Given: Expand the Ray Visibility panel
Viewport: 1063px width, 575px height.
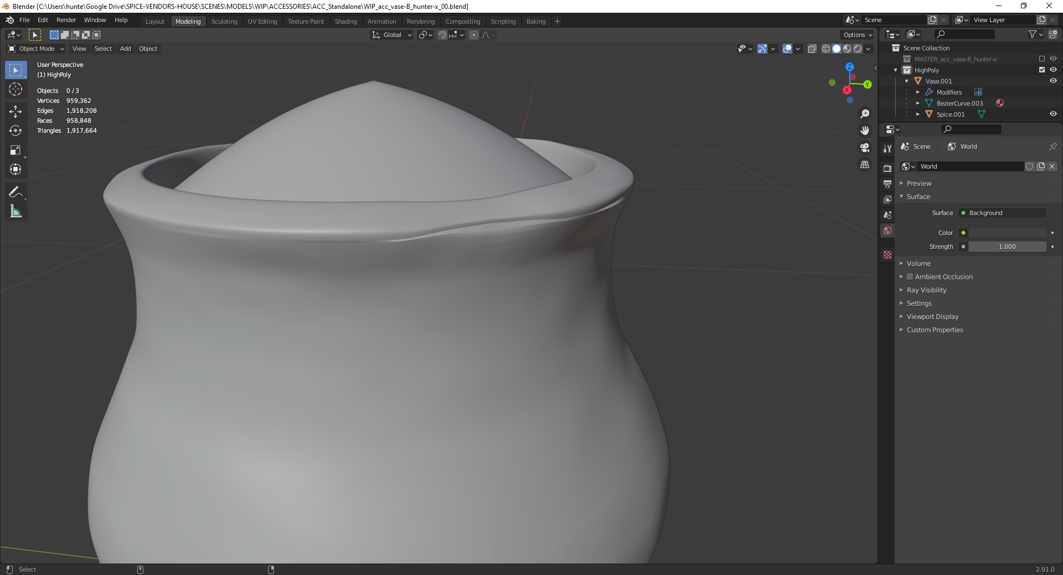Looking at the screenshot, I should (926, 290).
